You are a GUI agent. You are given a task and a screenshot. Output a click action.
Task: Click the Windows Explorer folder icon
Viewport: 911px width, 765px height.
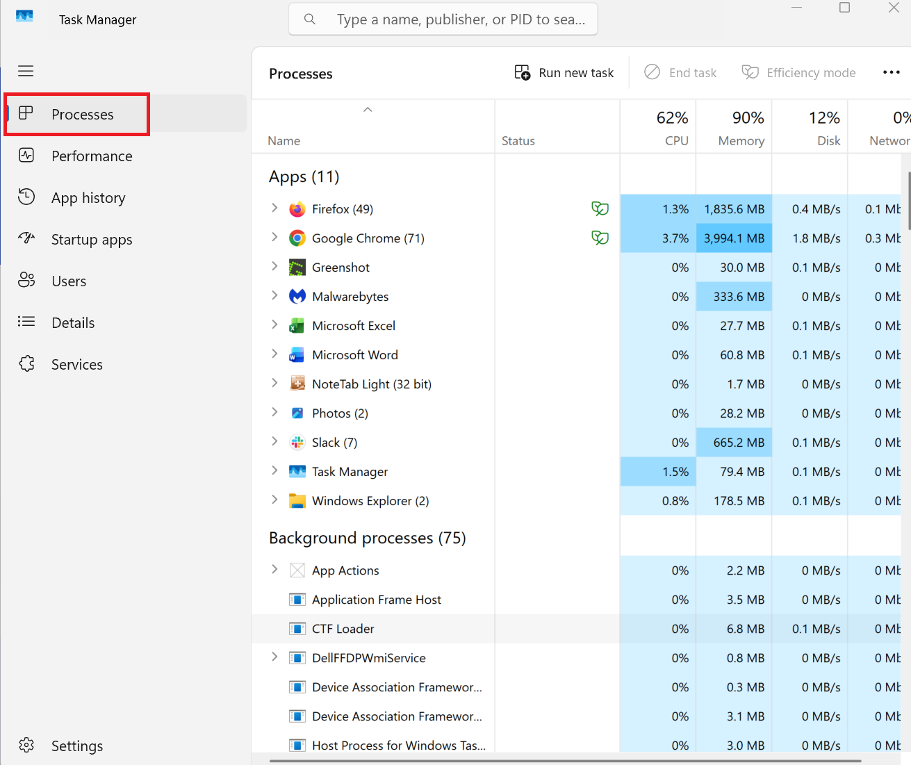tap(297, 501)
